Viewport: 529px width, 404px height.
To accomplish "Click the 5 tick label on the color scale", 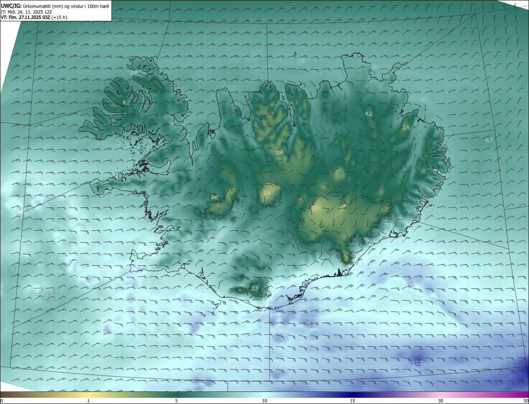I will coord(176,401).
